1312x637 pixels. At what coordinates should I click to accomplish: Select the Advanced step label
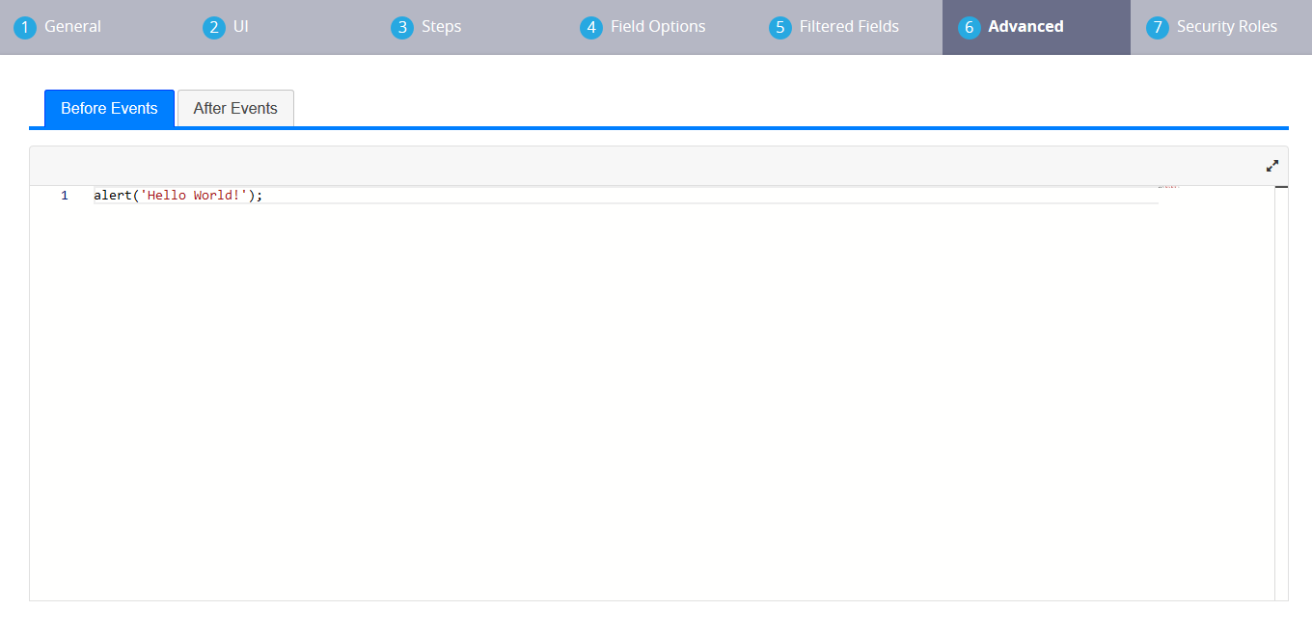pyautogui.click(x=1025, y=27)
